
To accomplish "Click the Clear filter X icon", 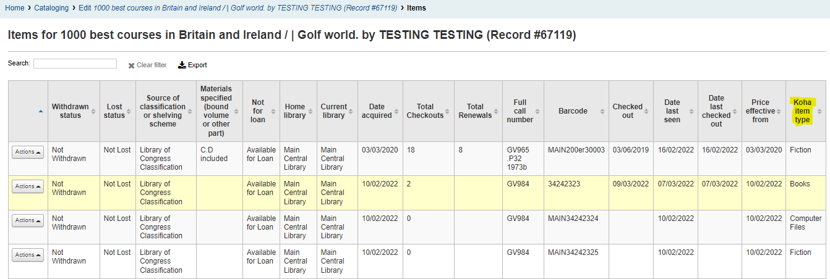I will 131,65.
